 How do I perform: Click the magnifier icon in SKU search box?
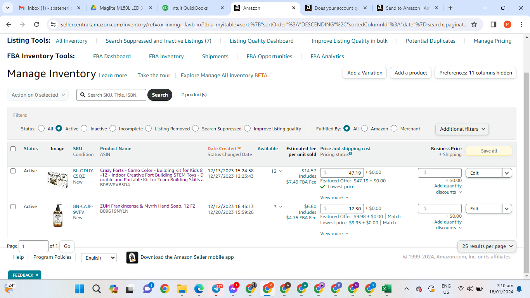coord(82,95)
